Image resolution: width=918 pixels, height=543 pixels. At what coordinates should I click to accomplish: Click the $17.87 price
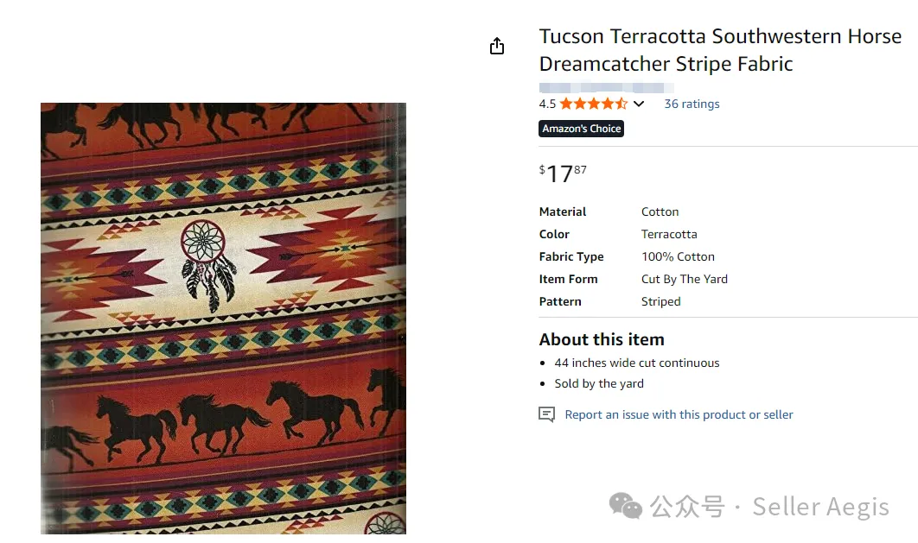pos(563,174)
